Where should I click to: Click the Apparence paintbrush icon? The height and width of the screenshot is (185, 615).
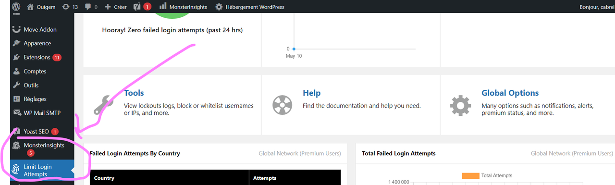[x=16, y=43]
